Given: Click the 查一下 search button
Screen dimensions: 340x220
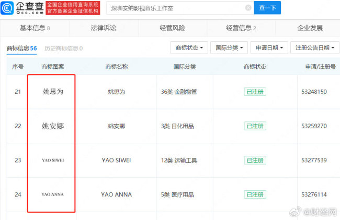Looking at the screenshot, I should 267,8.
